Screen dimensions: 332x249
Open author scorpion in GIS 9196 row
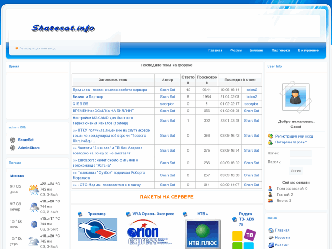coord(167,104)
